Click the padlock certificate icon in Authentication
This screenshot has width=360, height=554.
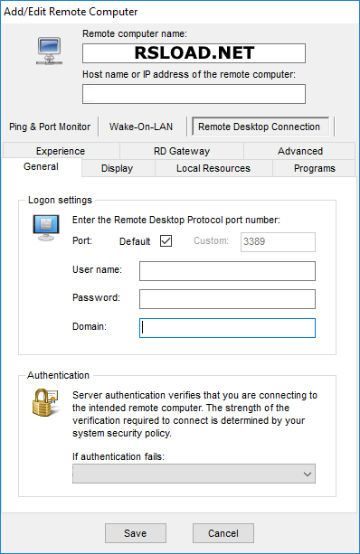(x=45, y=402)
